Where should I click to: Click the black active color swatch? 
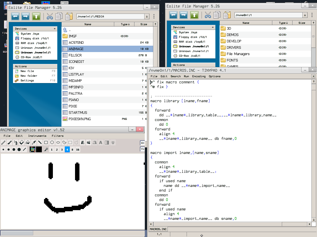pos(39,150)
